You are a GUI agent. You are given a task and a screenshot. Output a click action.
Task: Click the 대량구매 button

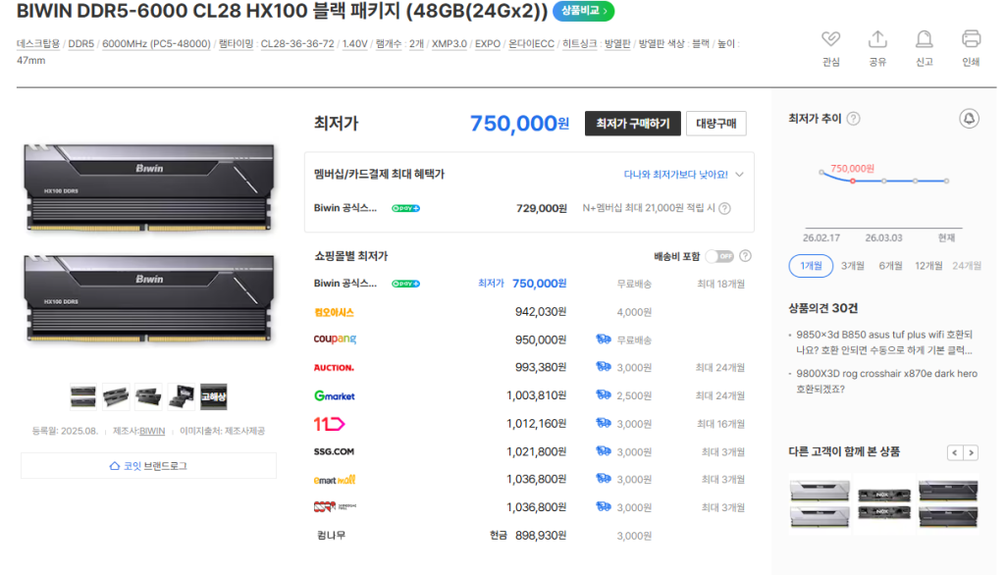point(715,124)
